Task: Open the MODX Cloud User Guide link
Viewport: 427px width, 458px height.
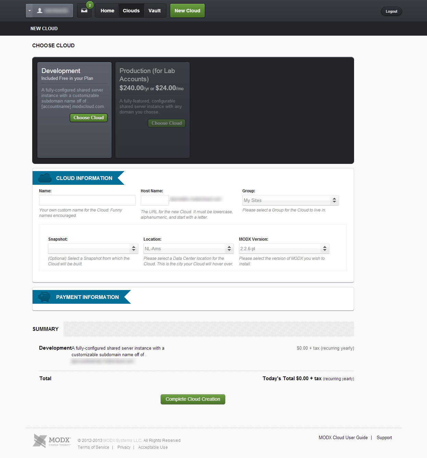Action: (x=343, y=438)
